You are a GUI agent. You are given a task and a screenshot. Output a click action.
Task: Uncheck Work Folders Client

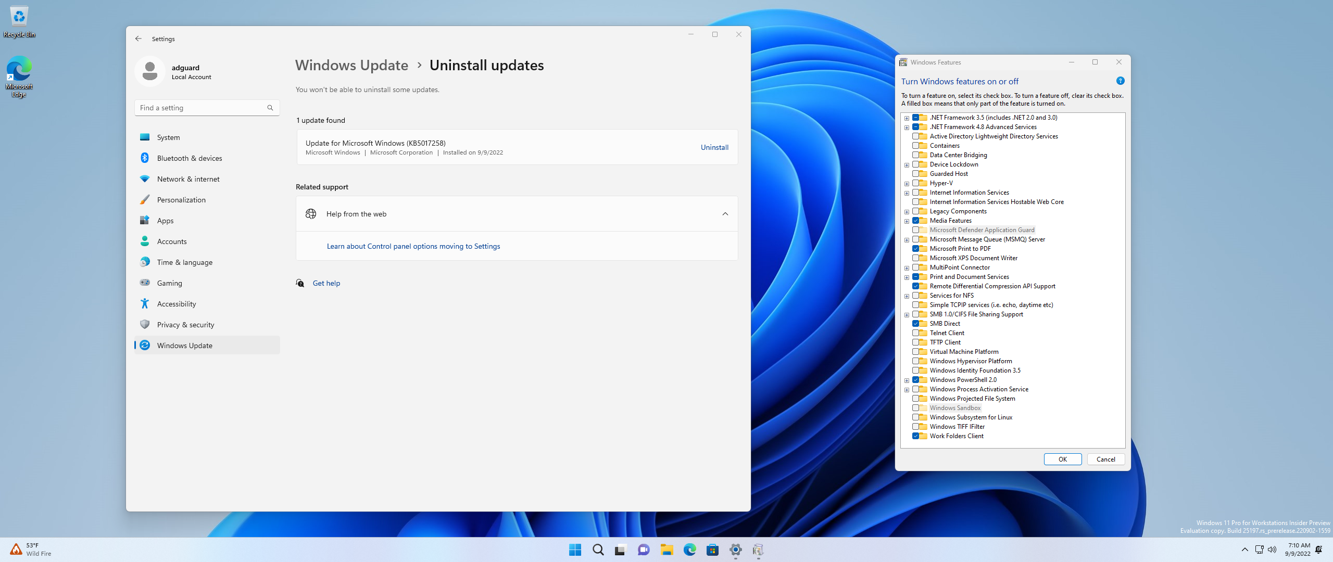(x=915, y=436)
